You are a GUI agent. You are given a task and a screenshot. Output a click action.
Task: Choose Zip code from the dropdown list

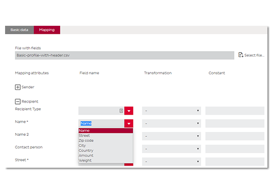point(106,140)
